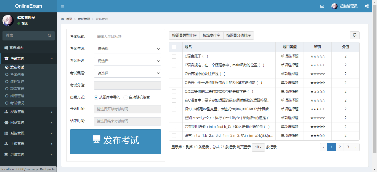The image size is (377, 172).
Task: Click the user avatar in top header
Action: [334, 6]
